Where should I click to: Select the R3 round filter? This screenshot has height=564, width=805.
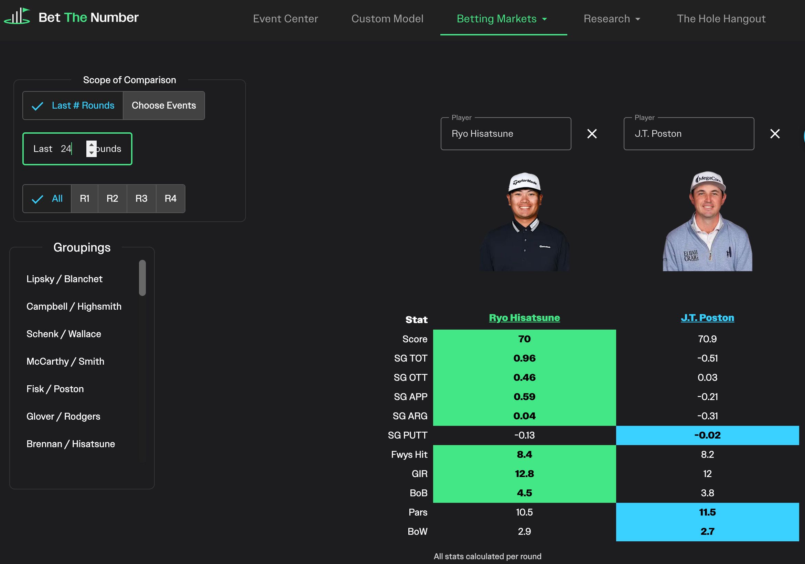coord(141,199)
